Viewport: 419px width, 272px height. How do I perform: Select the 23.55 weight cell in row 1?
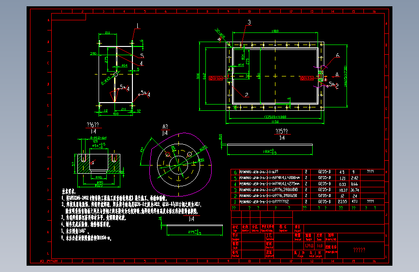tap(343, 202)
